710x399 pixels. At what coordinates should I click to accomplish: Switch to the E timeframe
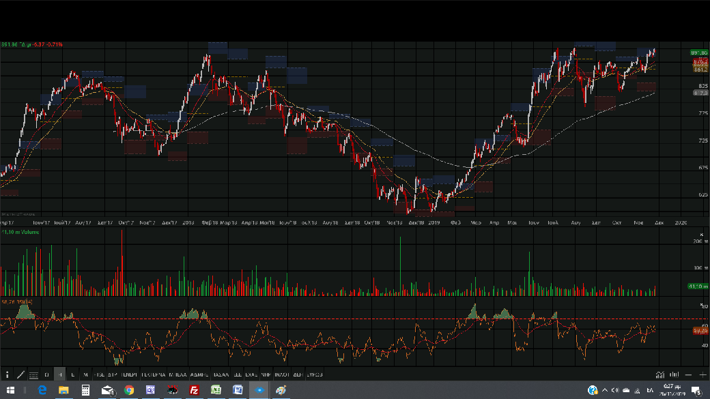[x=72, y=374]
